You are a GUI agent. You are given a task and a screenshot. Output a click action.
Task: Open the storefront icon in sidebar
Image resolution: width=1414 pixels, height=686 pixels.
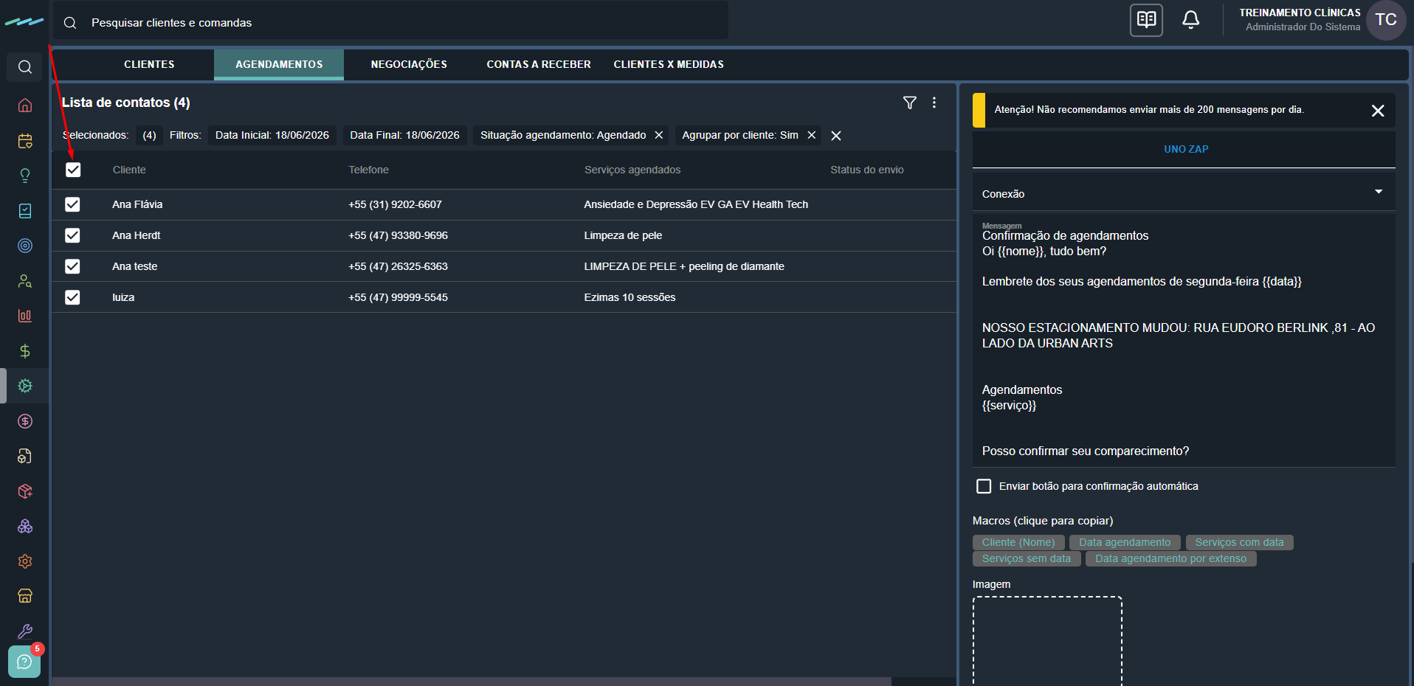point(25,596)
